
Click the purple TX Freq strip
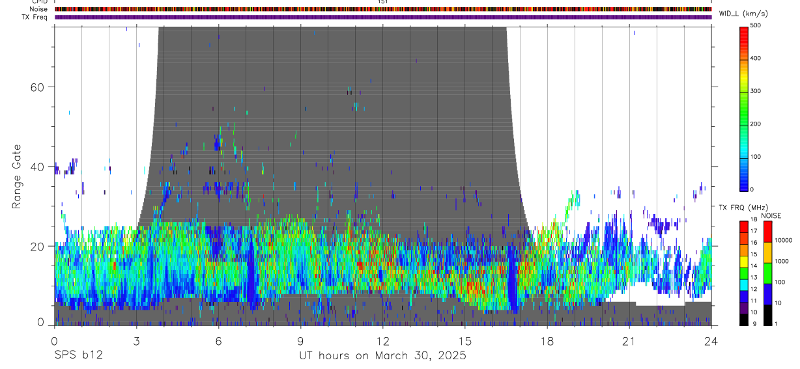[x=383, y=17]
